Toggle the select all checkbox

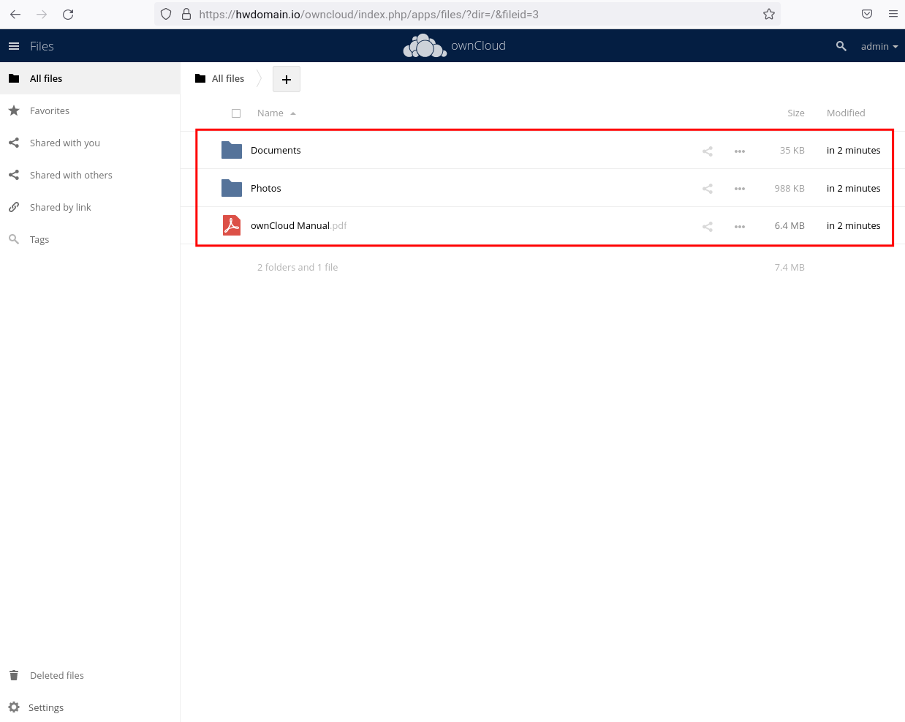pyautogui.click(x=236, y=113)
